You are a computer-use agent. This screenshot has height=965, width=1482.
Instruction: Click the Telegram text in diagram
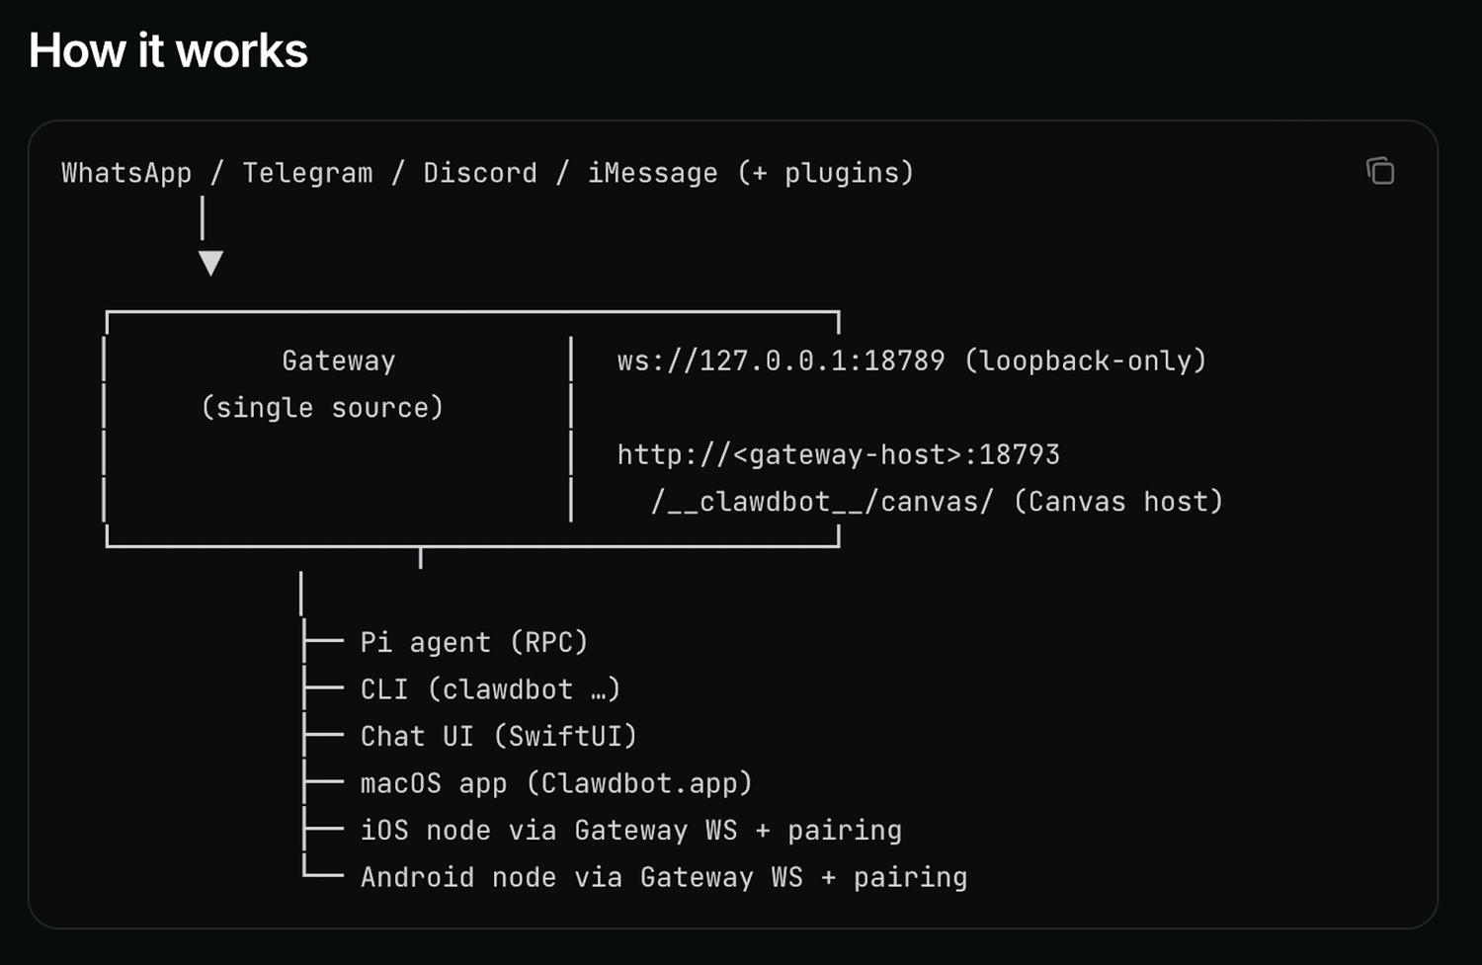coord(307,173)
